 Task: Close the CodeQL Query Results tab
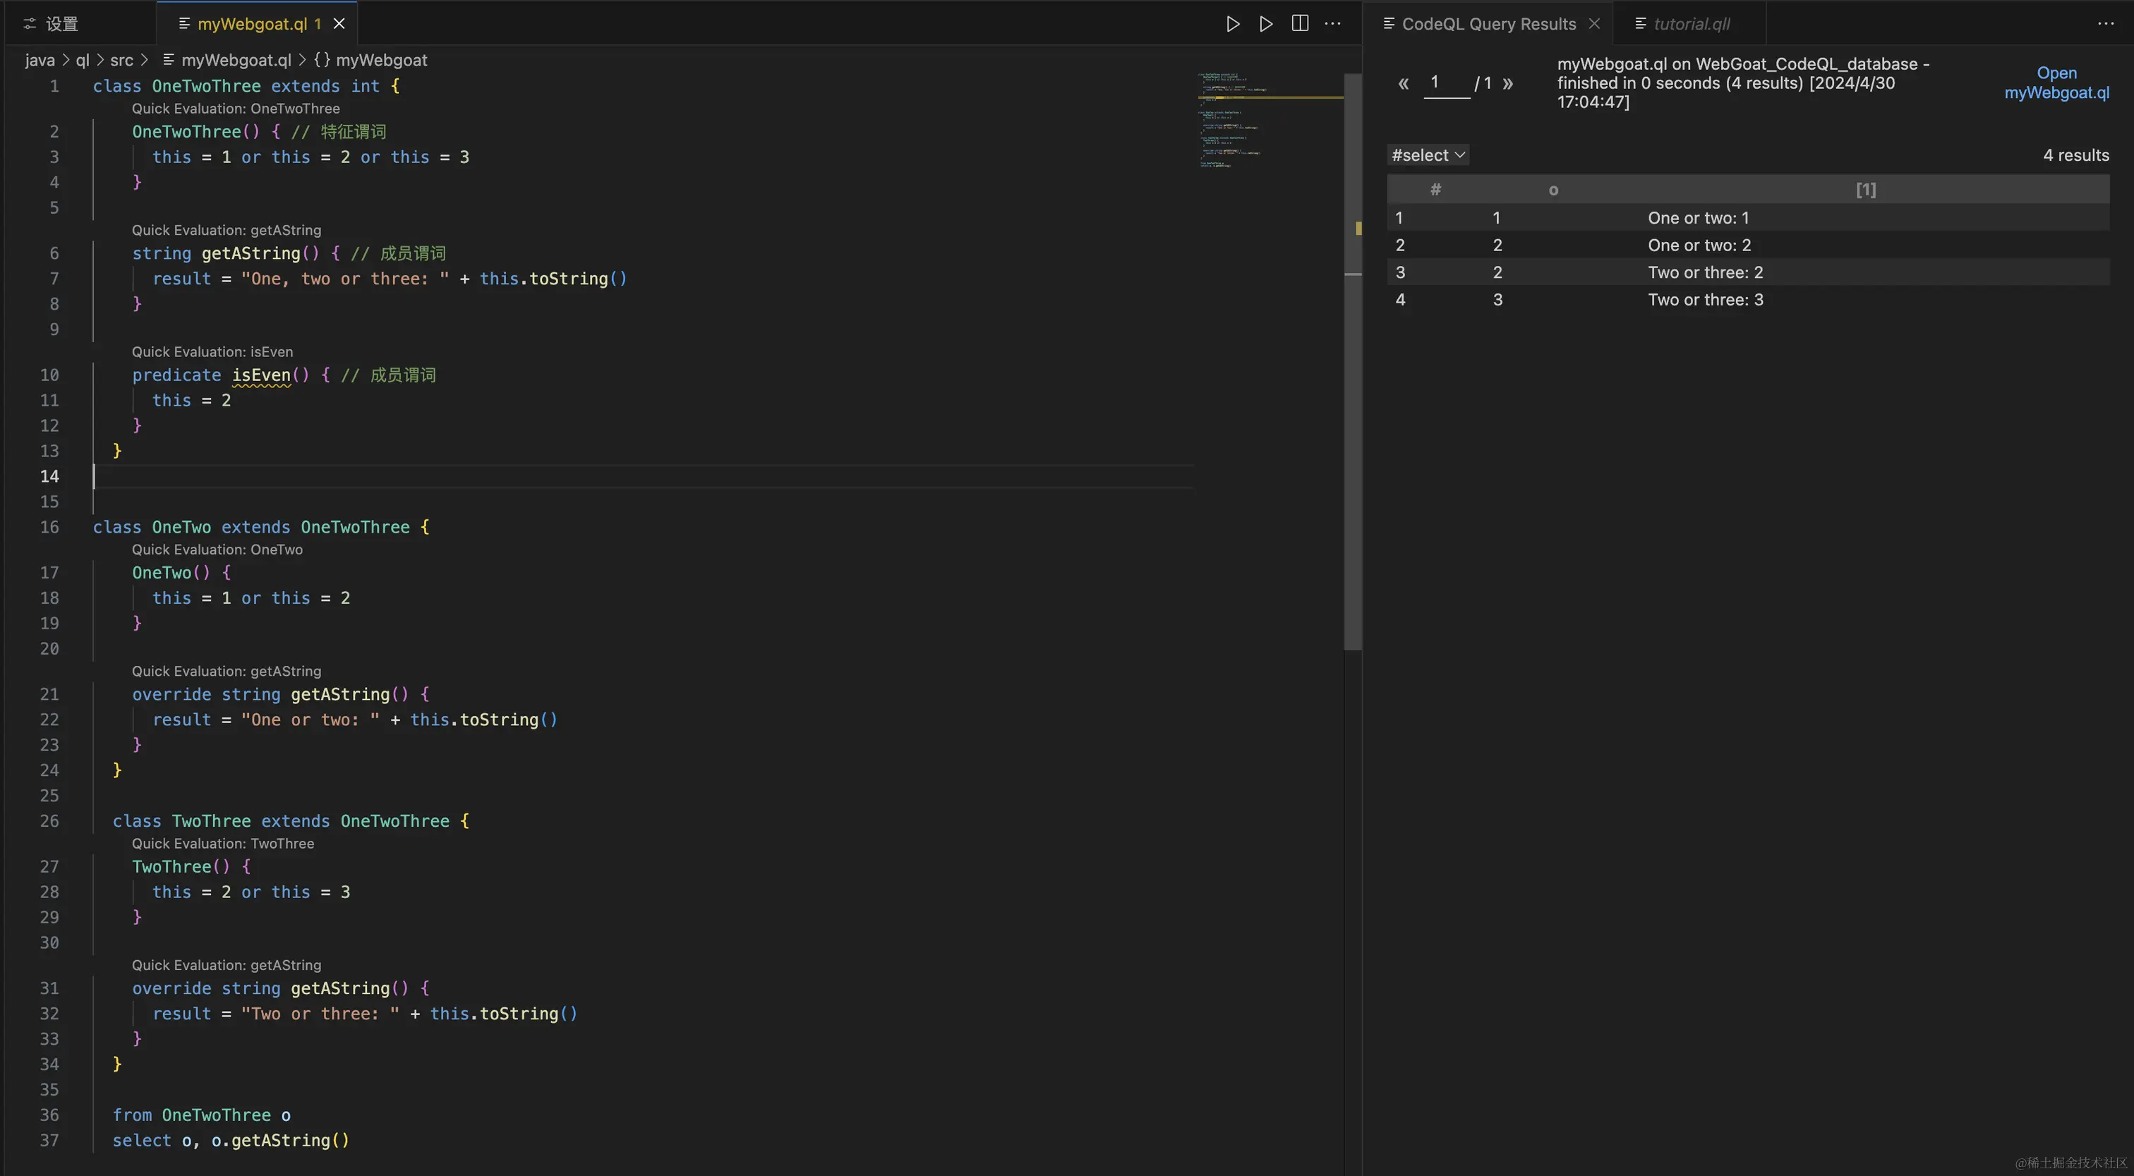[1594, 24]
